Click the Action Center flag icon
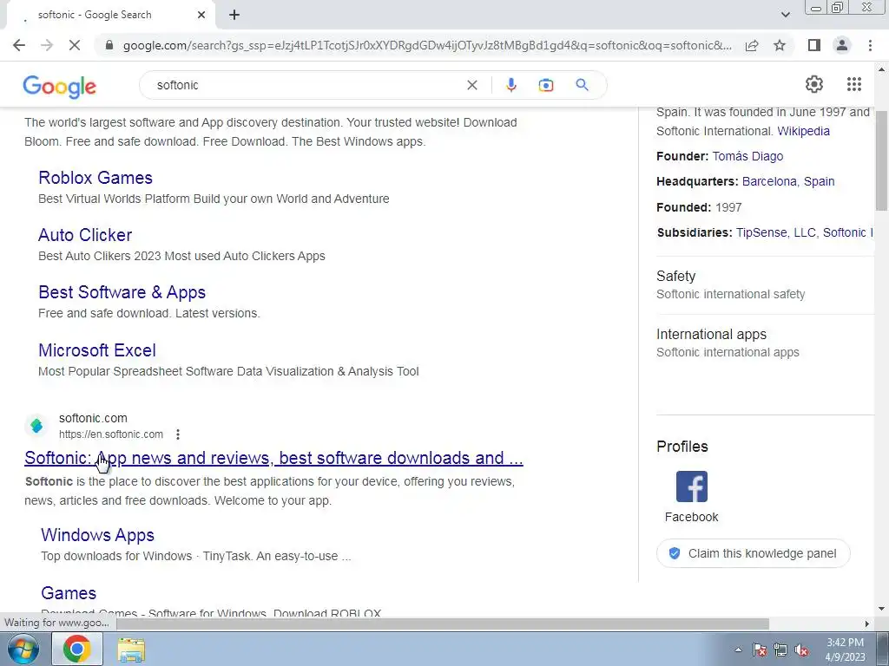This screenshot has height=666, width=889. click(760, 650)
